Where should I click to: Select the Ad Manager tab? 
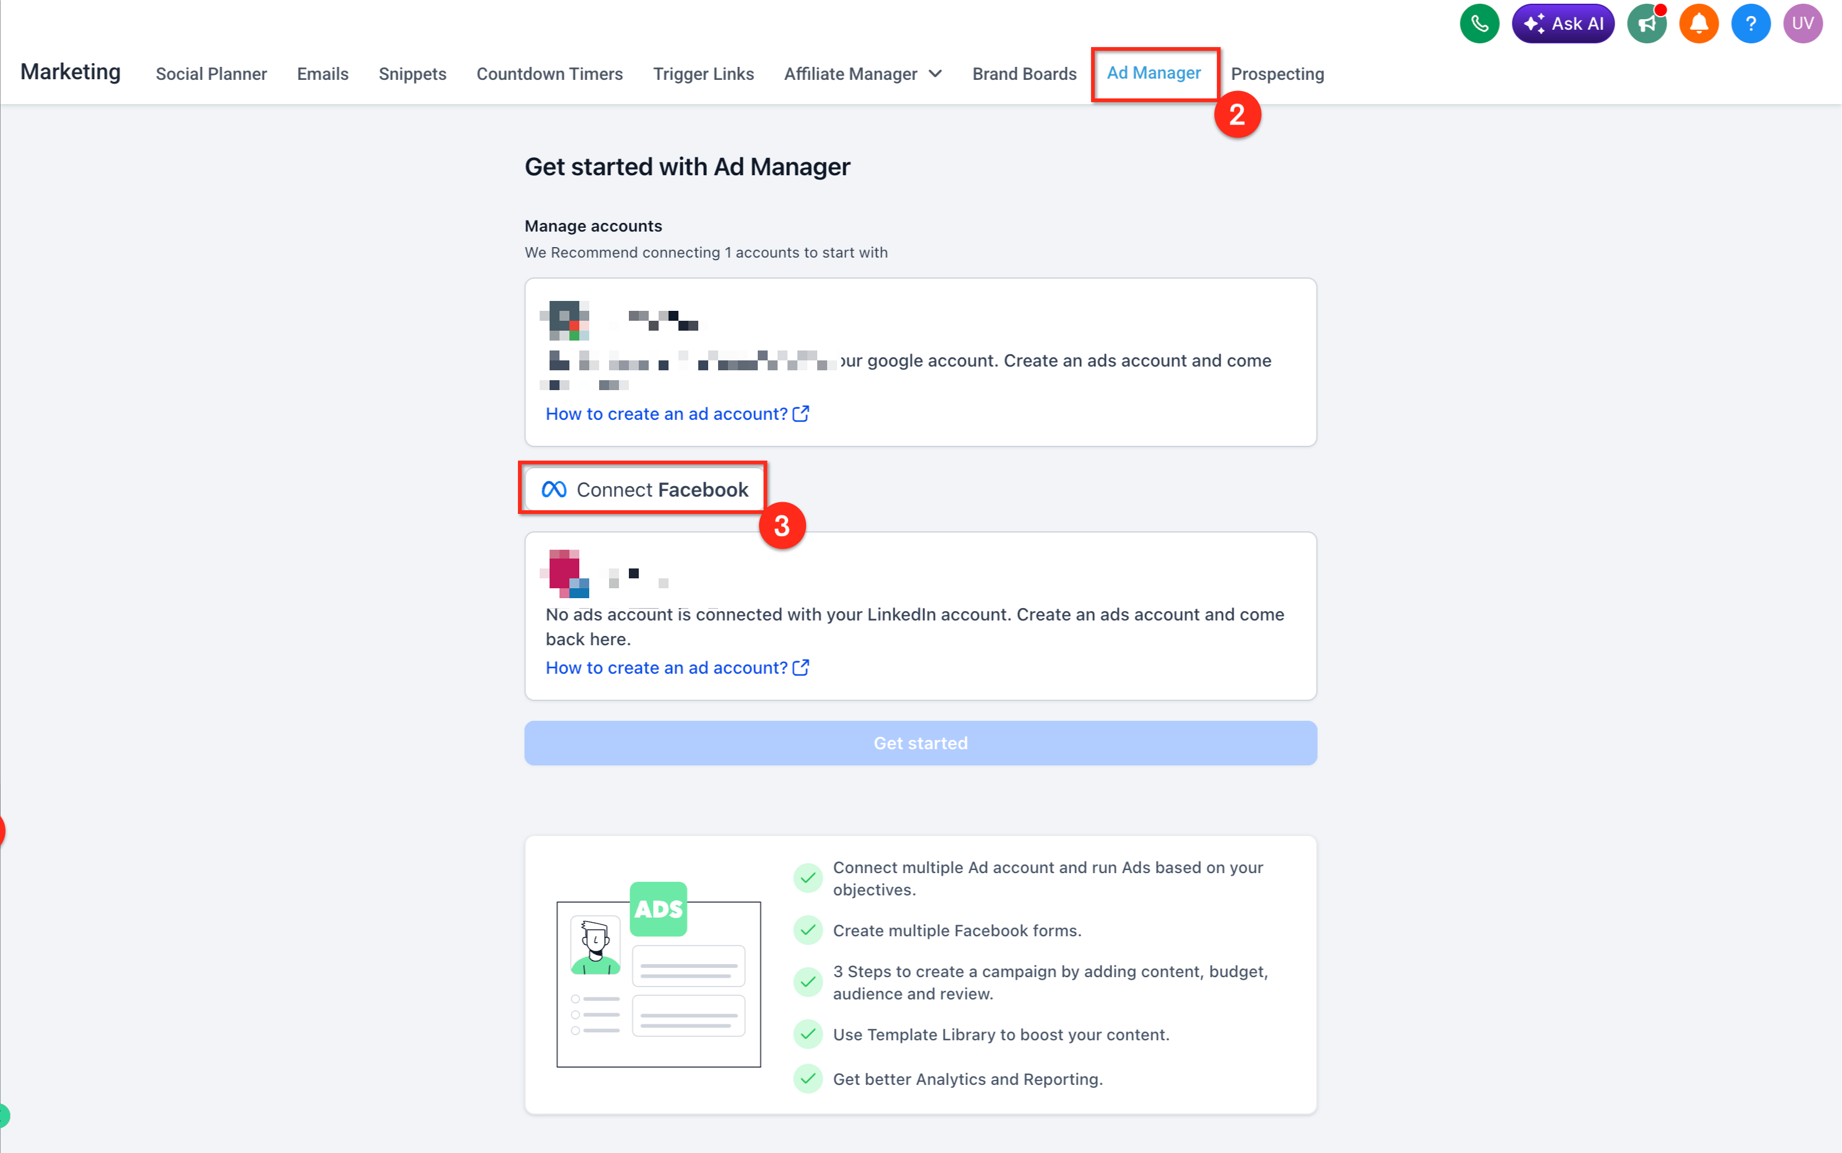click(1154, 73)
